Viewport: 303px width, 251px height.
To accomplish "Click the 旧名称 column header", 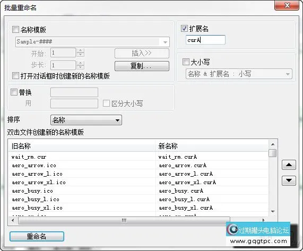I will tap(82, 146).
